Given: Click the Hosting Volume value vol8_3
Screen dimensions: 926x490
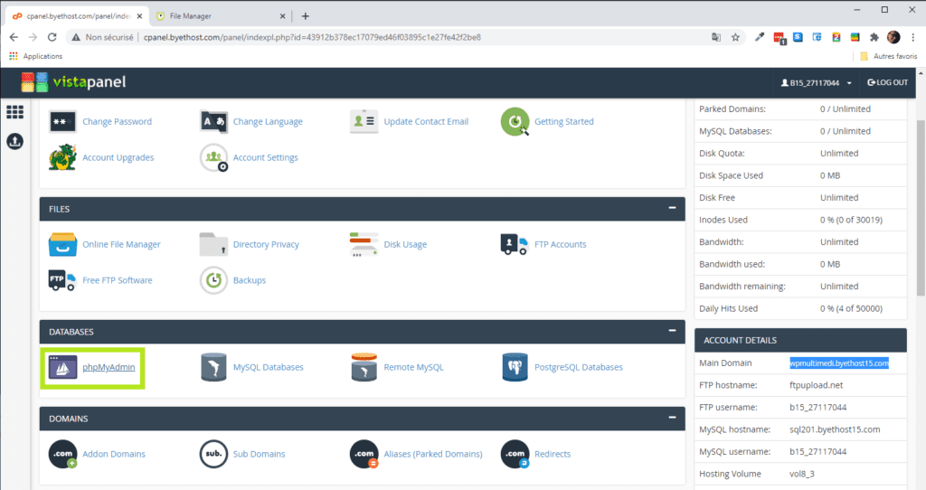Looking at the screenshot, I should 802,474.
